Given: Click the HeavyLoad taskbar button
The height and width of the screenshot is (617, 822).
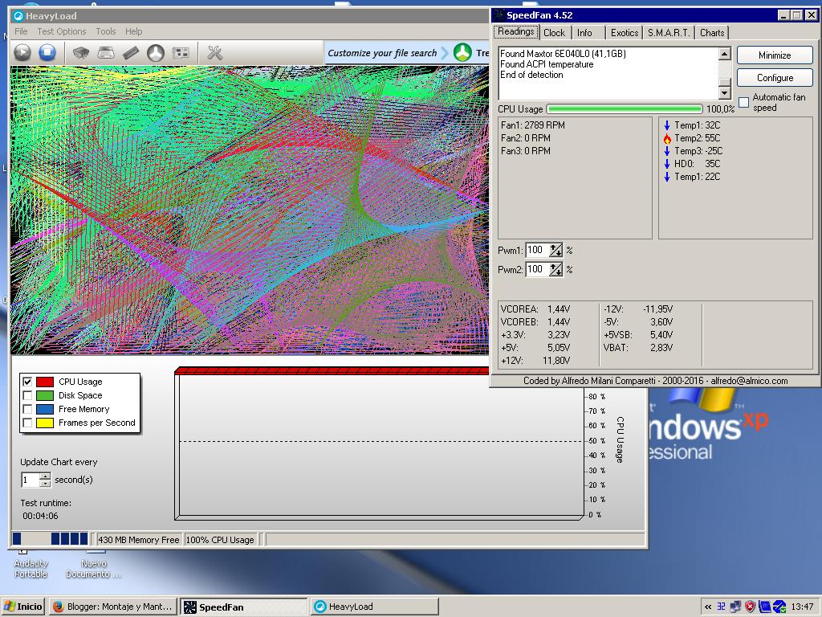Looking at the screenshot, I should pos(374,607).
